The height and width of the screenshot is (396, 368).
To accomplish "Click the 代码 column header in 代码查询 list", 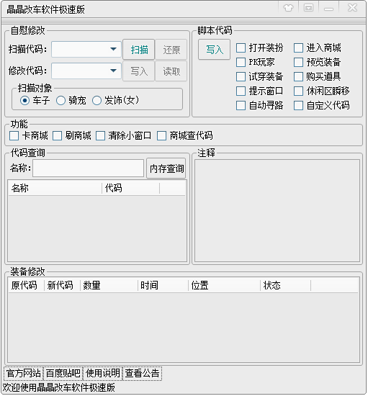I will pyautogui.click(x=130, y=188).
